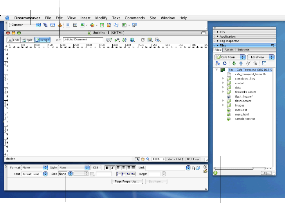Open the Insert menu
This screenshot has width=285, height=203.
(85, 18)
